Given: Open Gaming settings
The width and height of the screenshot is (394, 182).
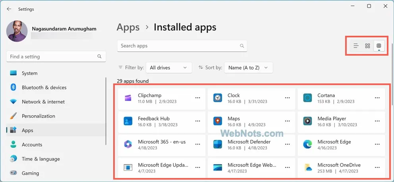Looking at the screenshot, I should pyautogui.click(x=56, y=173).
